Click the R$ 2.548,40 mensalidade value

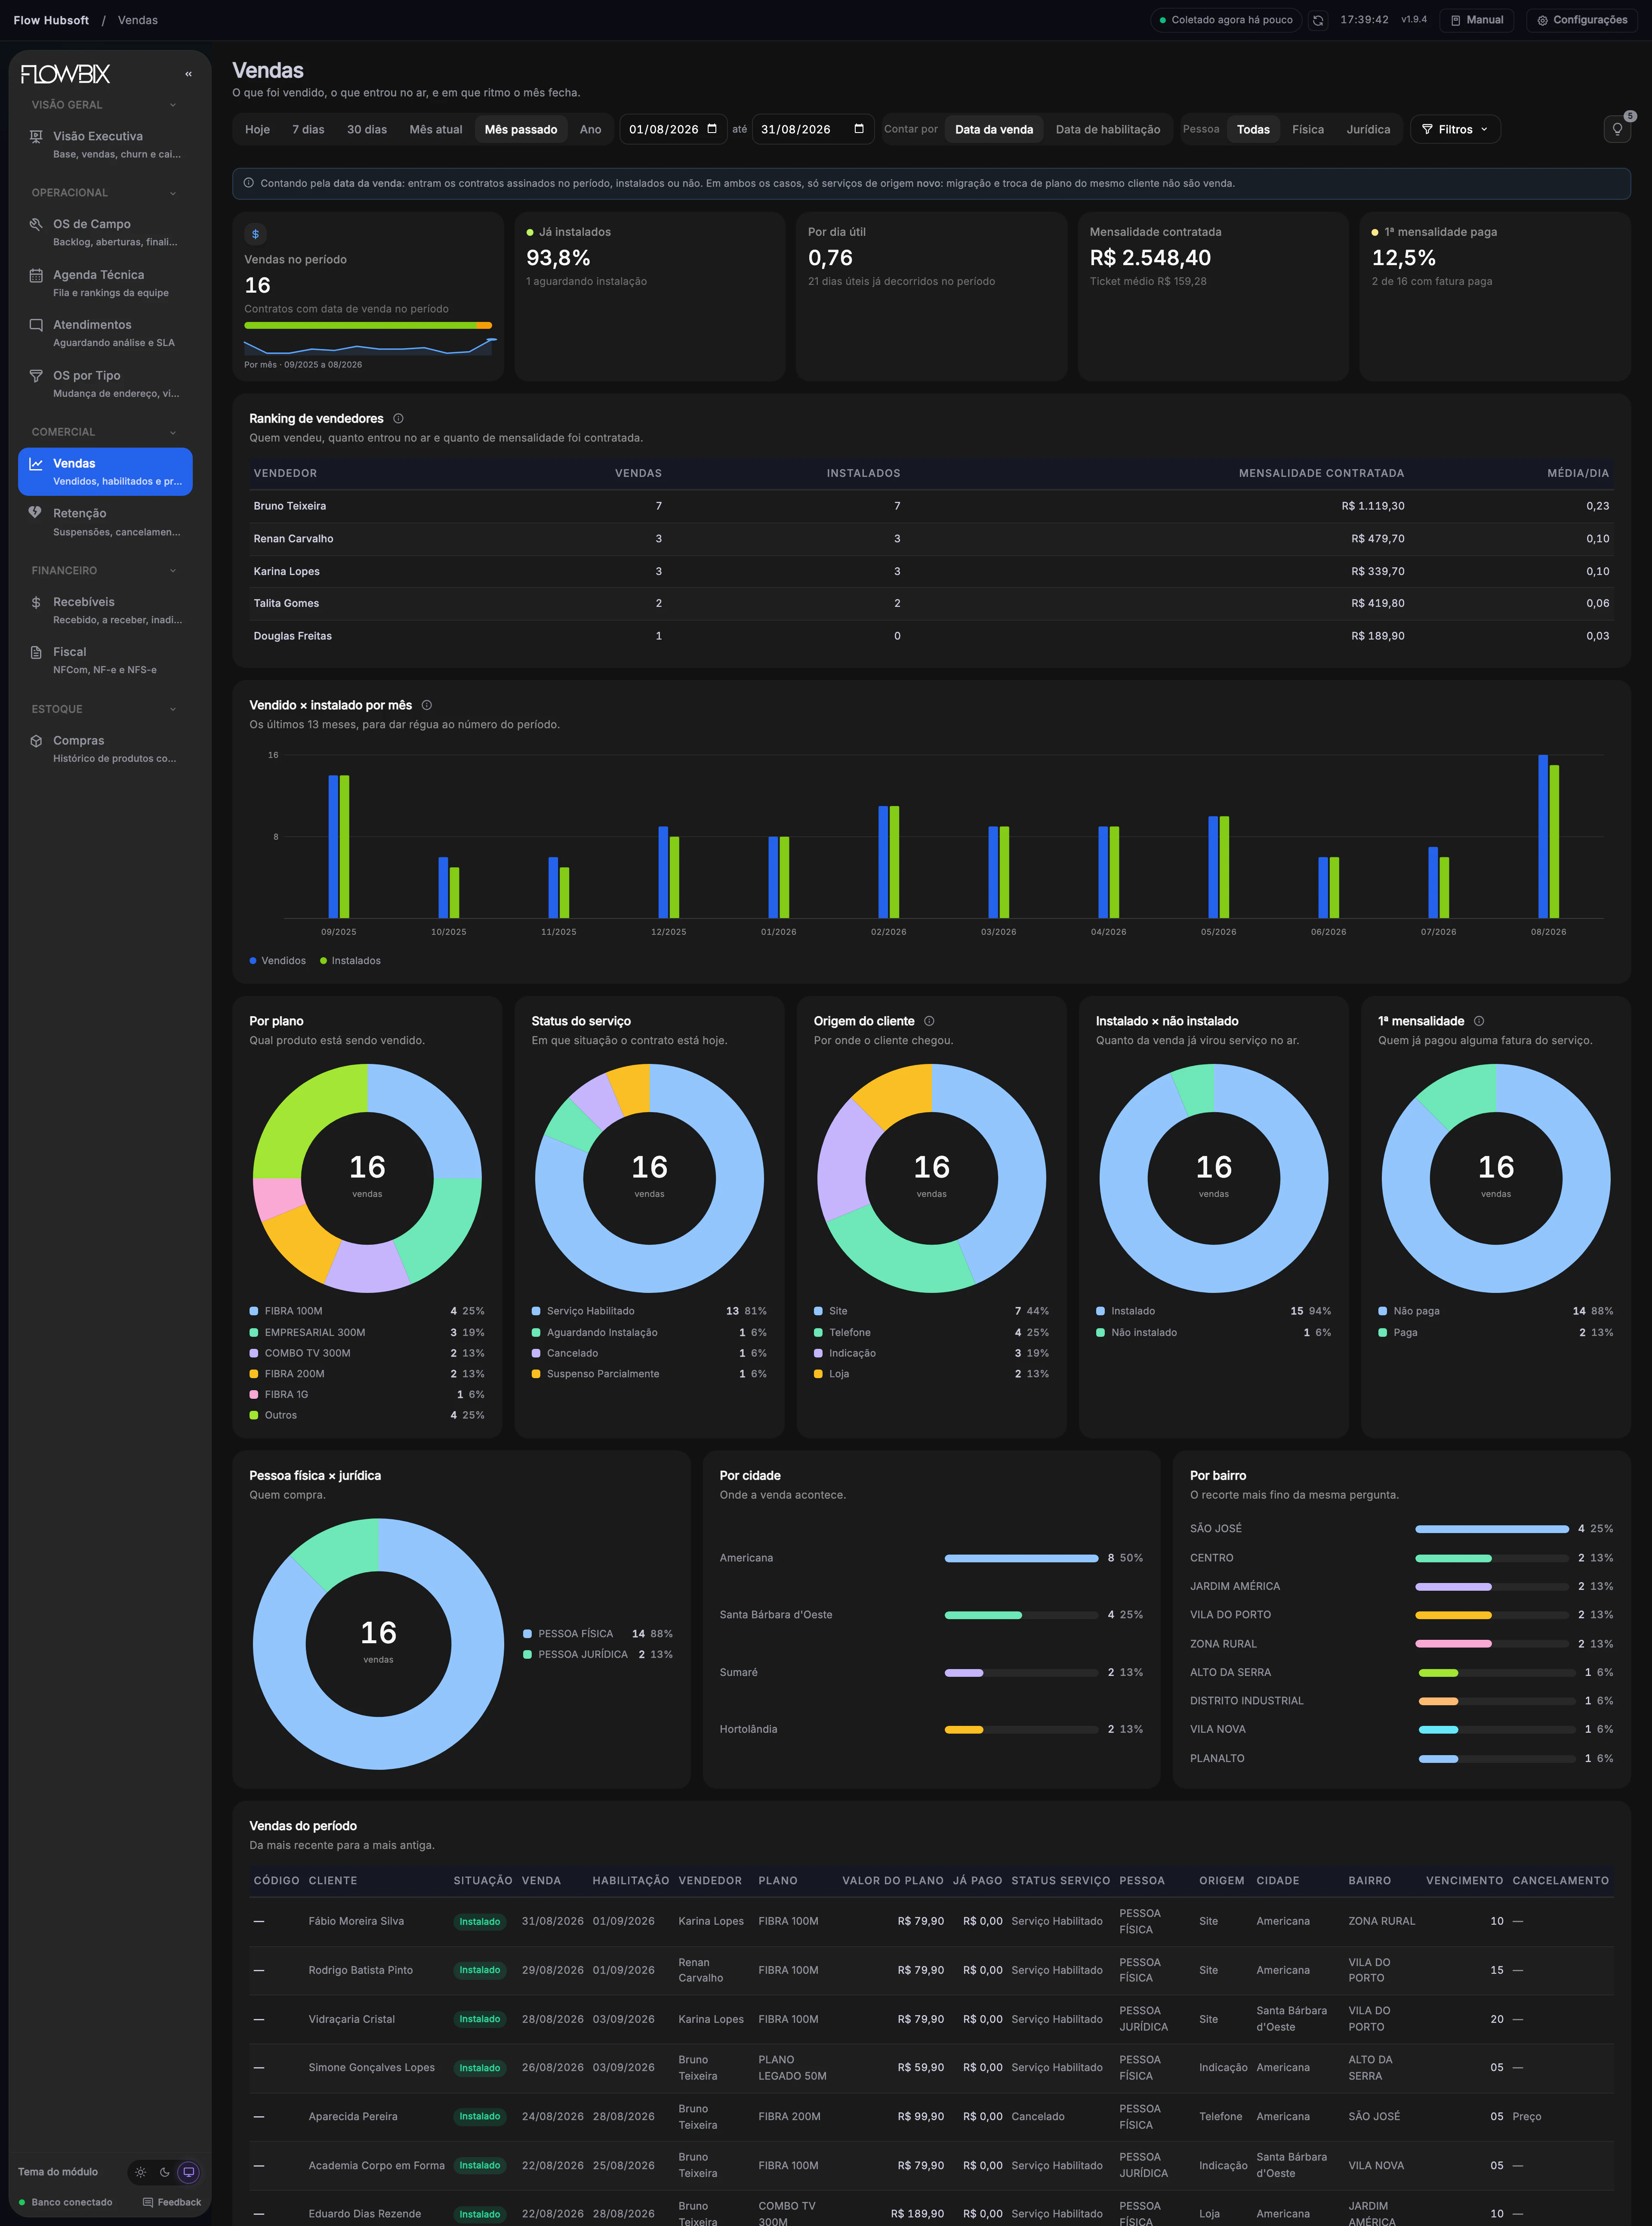click(1150, 258)
